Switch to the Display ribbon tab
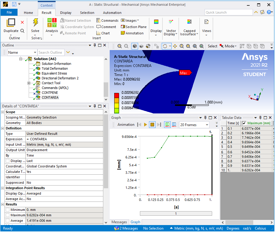275x232 pixels. (x=66, y=13)
